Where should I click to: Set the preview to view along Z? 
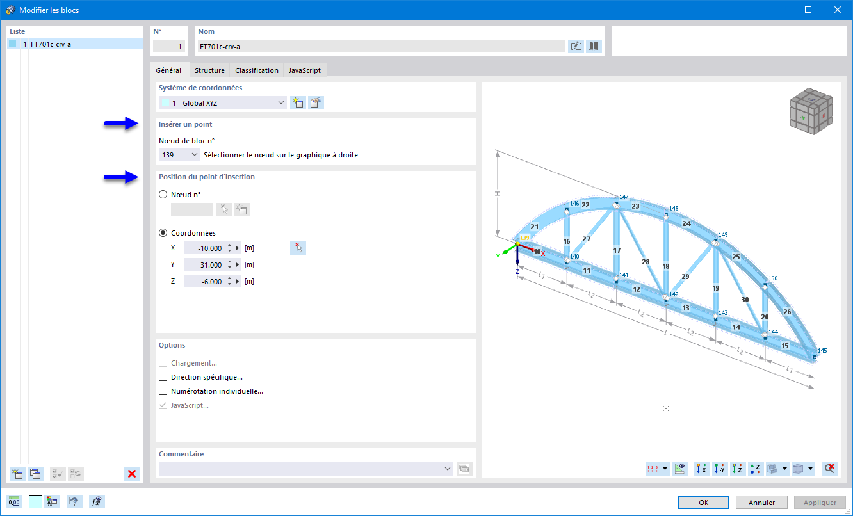pos(738,469)
